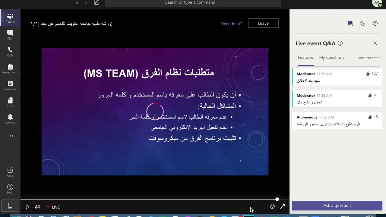Open the Teams tab in sidebar
The height and width of the screenshot is (217, 386).
tap(10, 18)
